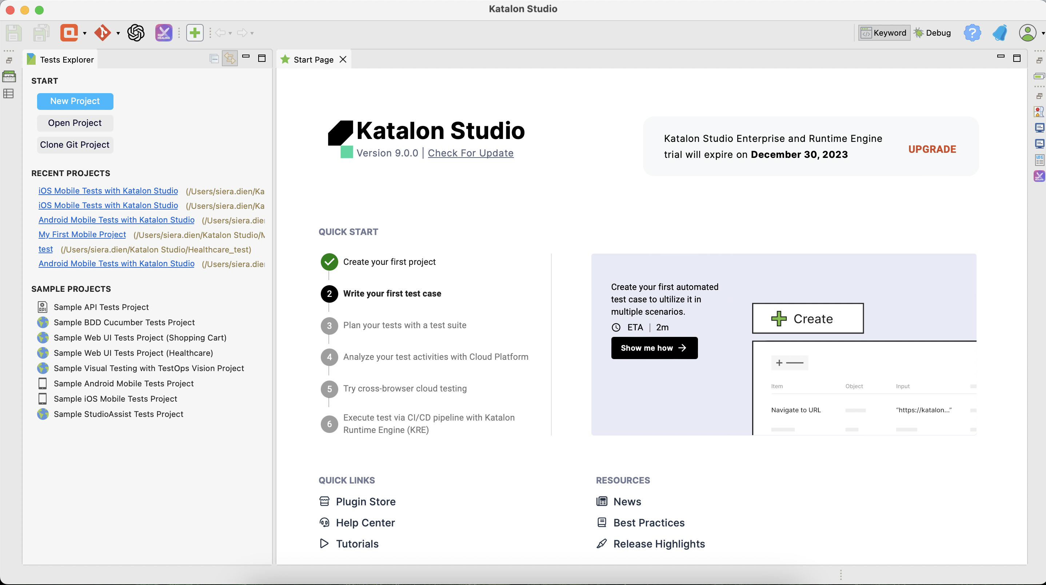Click the blue notification bell icon
This screenshot has width=1046, height=585.
1000,32
